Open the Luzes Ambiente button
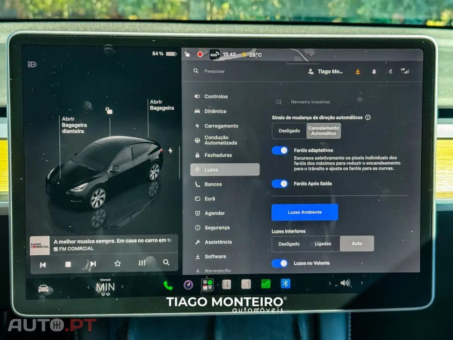 [305, 212]
